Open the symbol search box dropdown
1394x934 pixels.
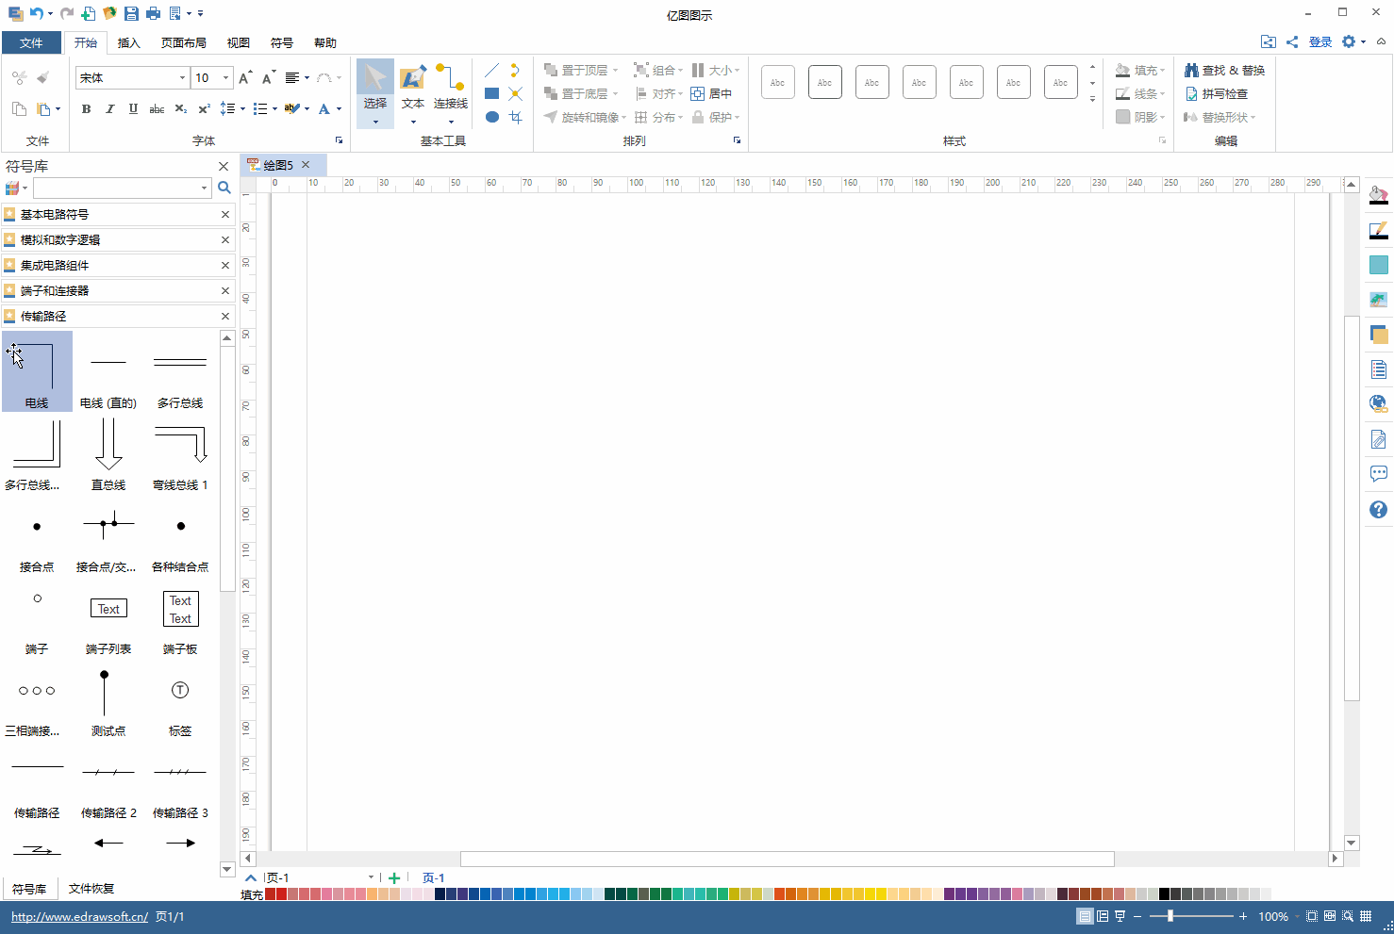(x=204, y=188)
